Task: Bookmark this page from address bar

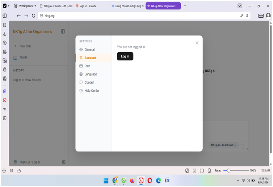Action: pyautogui.click(x=247, y=16)
